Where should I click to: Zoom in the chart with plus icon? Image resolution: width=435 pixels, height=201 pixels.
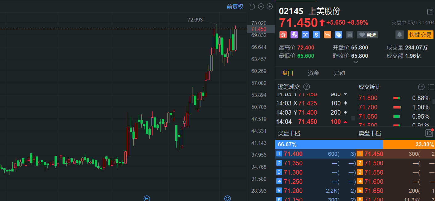270,6
